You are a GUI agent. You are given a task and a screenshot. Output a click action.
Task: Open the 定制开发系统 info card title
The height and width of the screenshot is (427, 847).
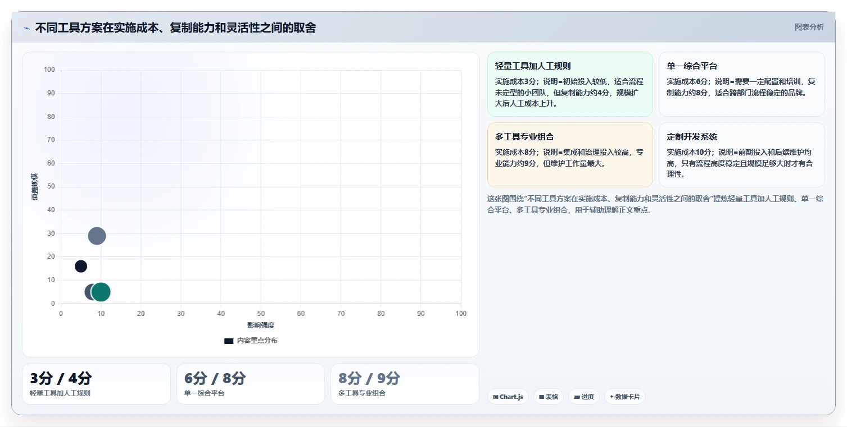(692, 136)
